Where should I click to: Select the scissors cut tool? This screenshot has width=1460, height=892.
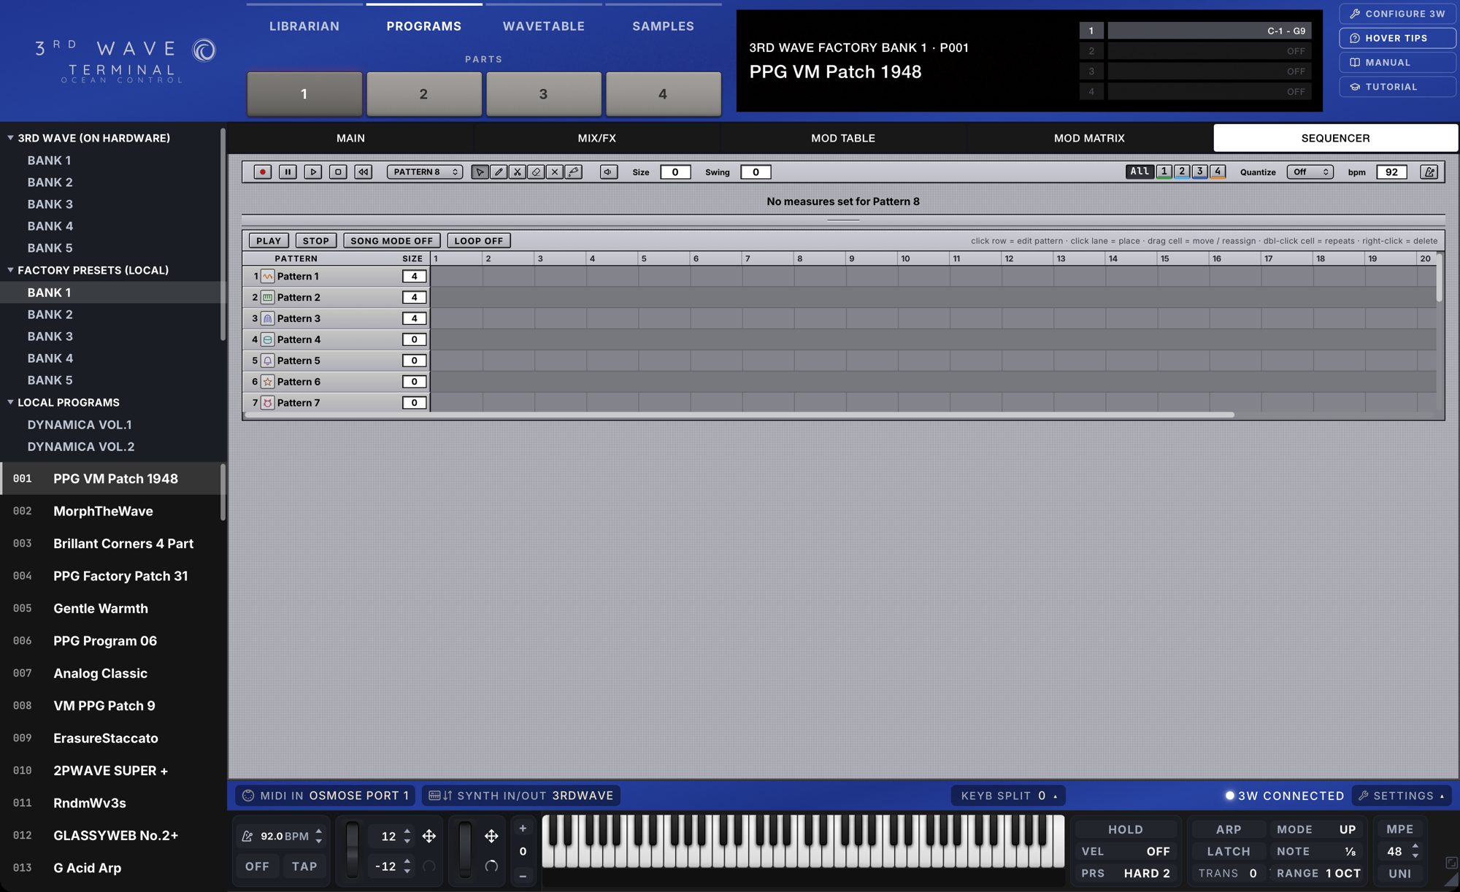pyautogui.click(x=518, y=172)
